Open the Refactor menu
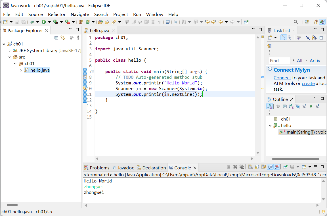This screenshot has width=327, height=216. [57, 14]
